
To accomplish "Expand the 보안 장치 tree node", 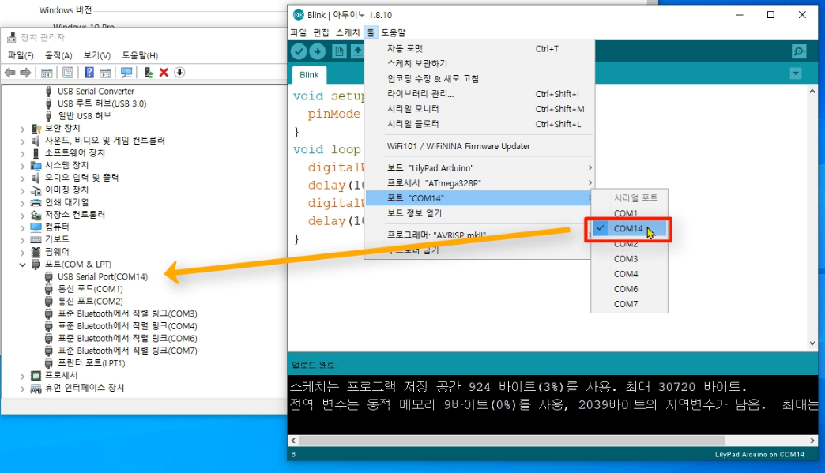I will [x=23, y=129].
